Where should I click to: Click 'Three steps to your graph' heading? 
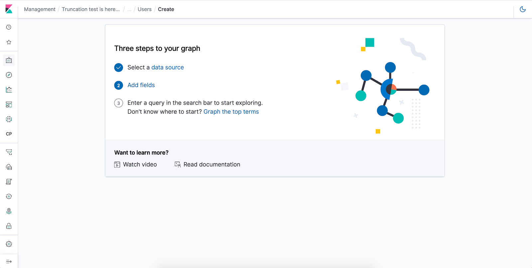tap(157, 48)
